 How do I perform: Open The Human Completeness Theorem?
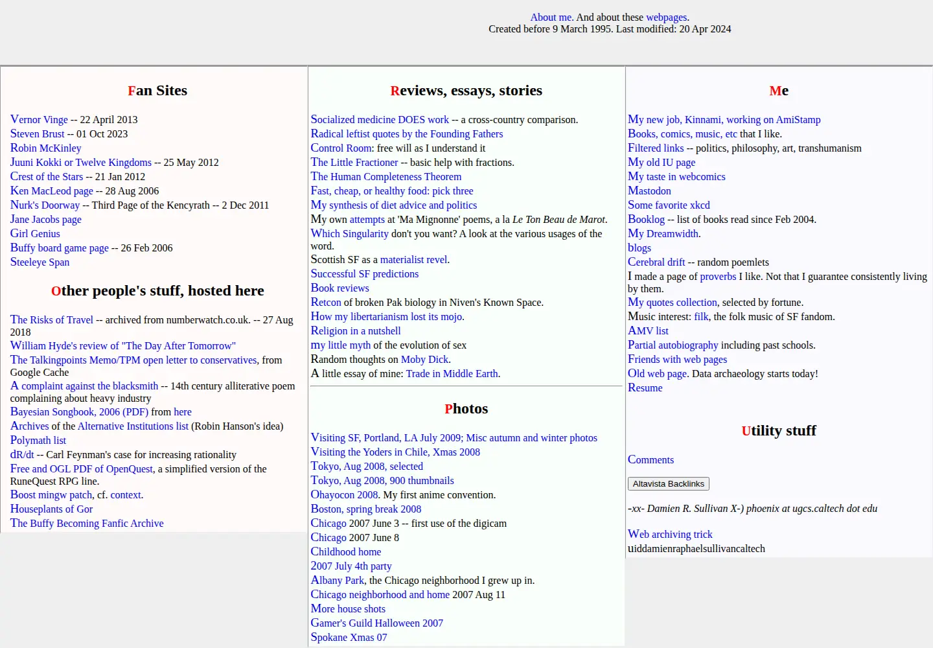pyautogui.click(x=386, y=176)
